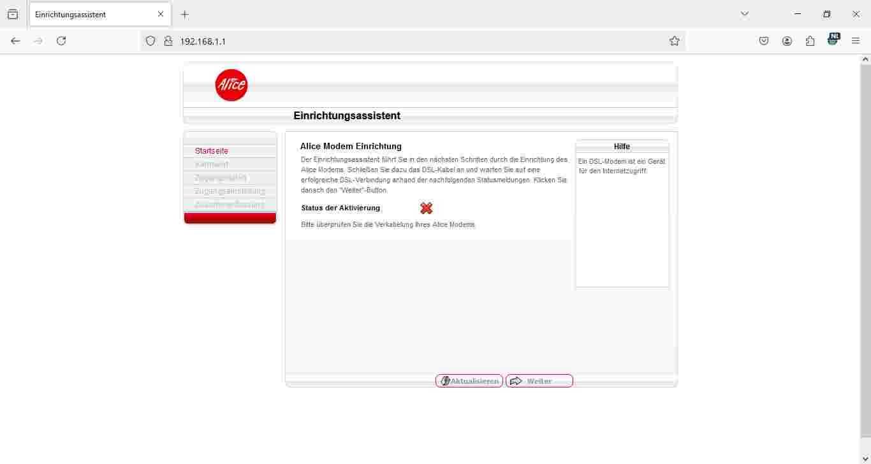Click the Alice Modem Einrichtung heading
The image size is (871, 464).
(351, 147)
